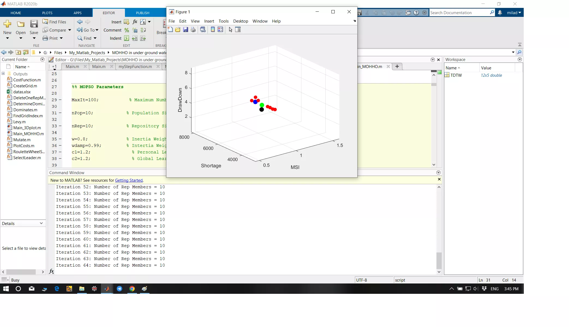Toggle Insert Colorbar in figure toolbar
The image size is (569, 327).
point(213,30)
